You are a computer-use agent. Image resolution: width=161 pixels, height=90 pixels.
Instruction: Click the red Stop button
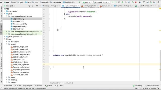tap(136, 2)
